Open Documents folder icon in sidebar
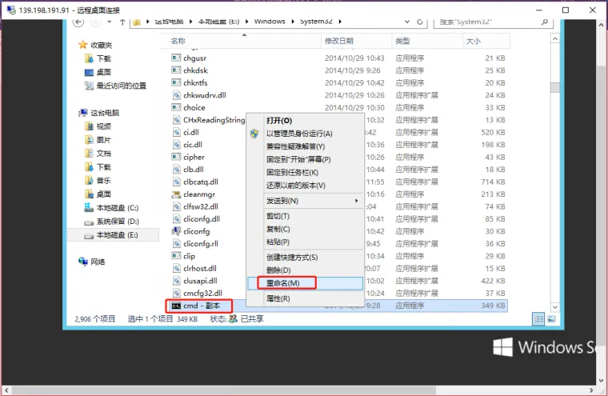 click(89, 154)
